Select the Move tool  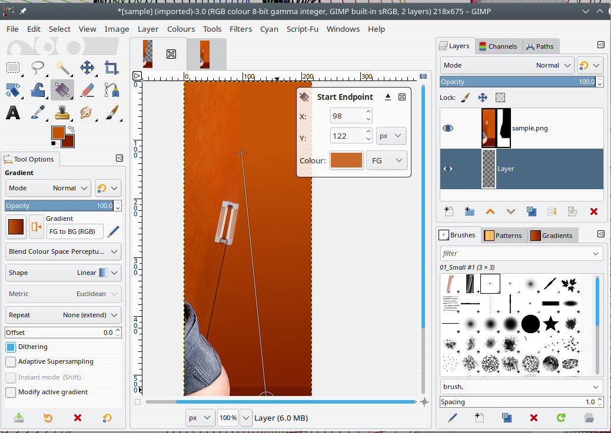pos(87,68)
